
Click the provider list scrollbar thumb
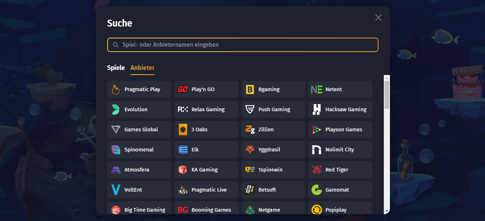pos(387,95)
